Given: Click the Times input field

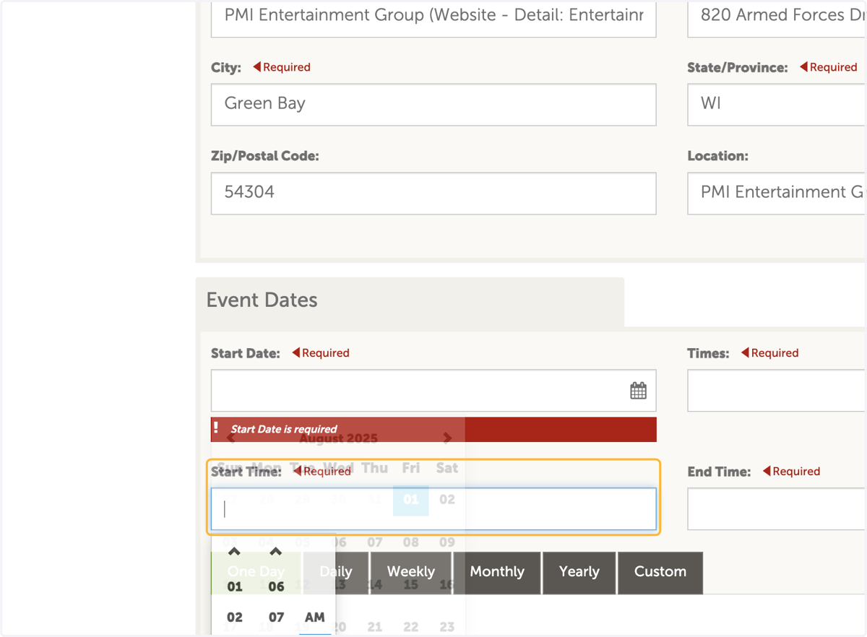Looking at the screenshot, I should tap(777, 391).
